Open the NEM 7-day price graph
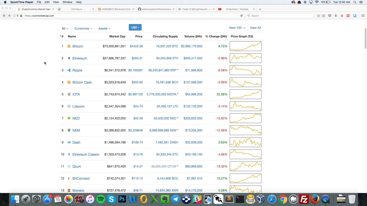 (245, 130)
